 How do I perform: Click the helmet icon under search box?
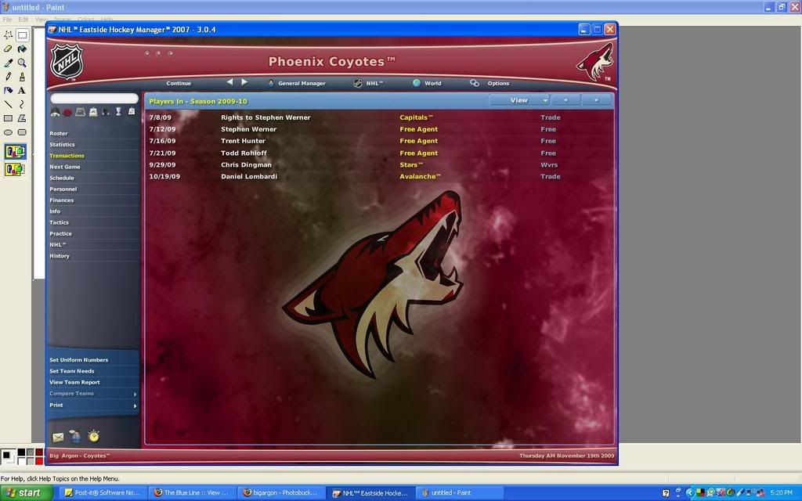56,112
